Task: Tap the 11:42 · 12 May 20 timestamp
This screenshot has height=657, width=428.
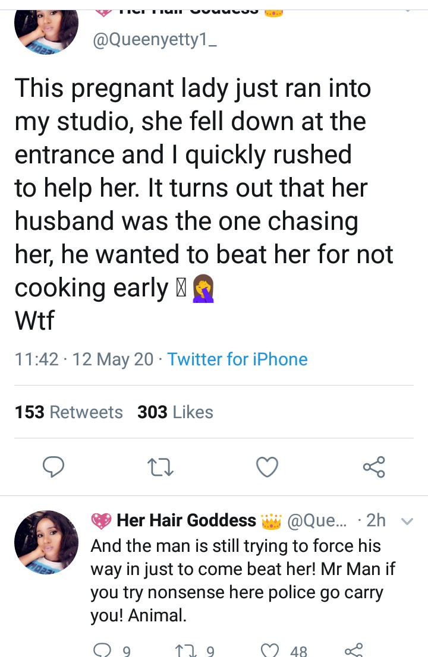Action: (83, 359)
